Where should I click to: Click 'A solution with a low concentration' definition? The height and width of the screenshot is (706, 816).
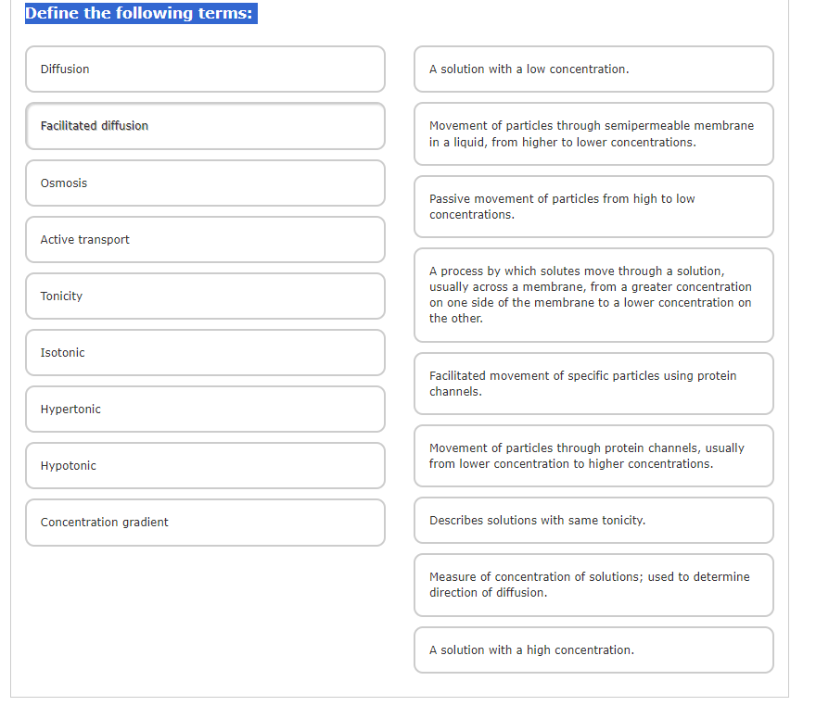click(x=593, y=69)
